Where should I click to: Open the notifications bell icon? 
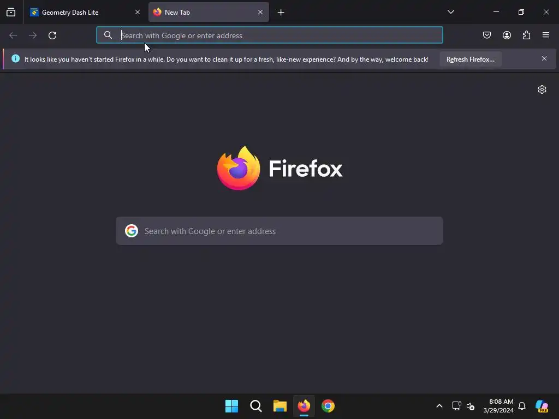click(x=522, y=406)
